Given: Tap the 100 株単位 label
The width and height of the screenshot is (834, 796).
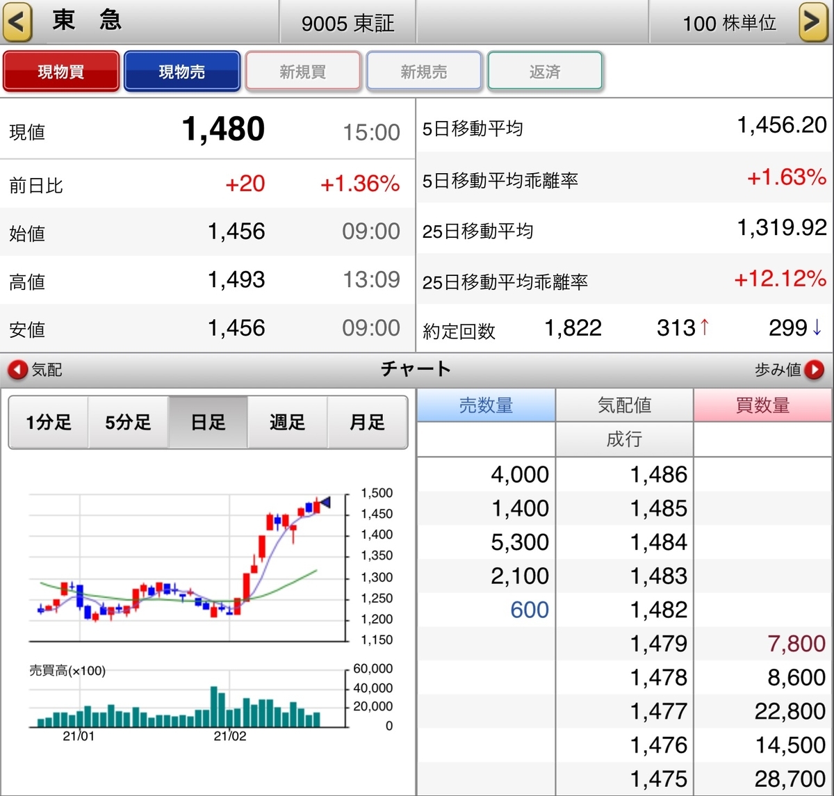Looking at the screenshot, I should [x=730, y=23].
